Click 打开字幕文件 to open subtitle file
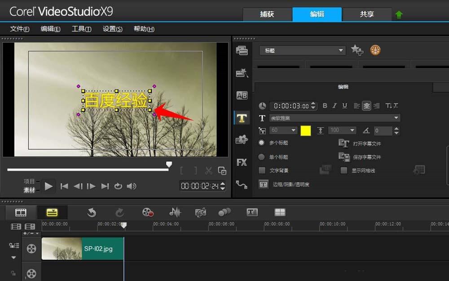The image size is (449, 281). click(x=365, y=145)
